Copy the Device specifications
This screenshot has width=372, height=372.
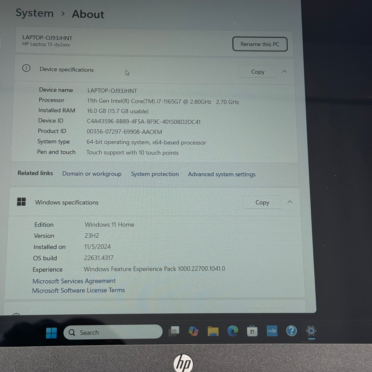pyautogui.click(x=258, y=72)
